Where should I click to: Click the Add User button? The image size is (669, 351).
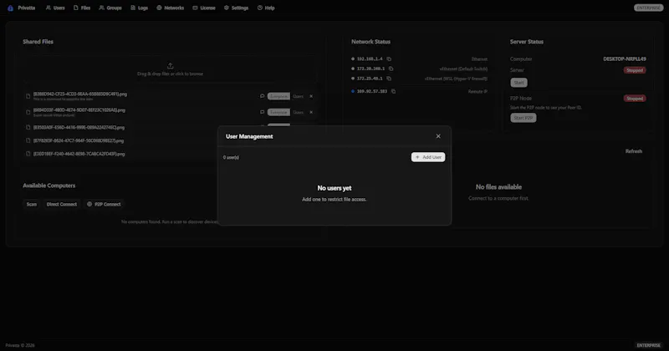[428, 157]
